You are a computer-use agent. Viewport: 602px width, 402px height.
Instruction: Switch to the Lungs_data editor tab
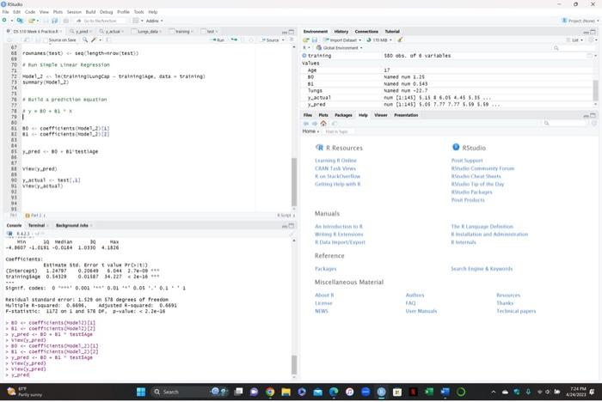pos(147,32)
